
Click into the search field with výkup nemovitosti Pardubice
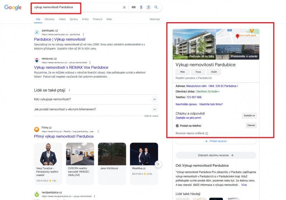pos(77,7)
